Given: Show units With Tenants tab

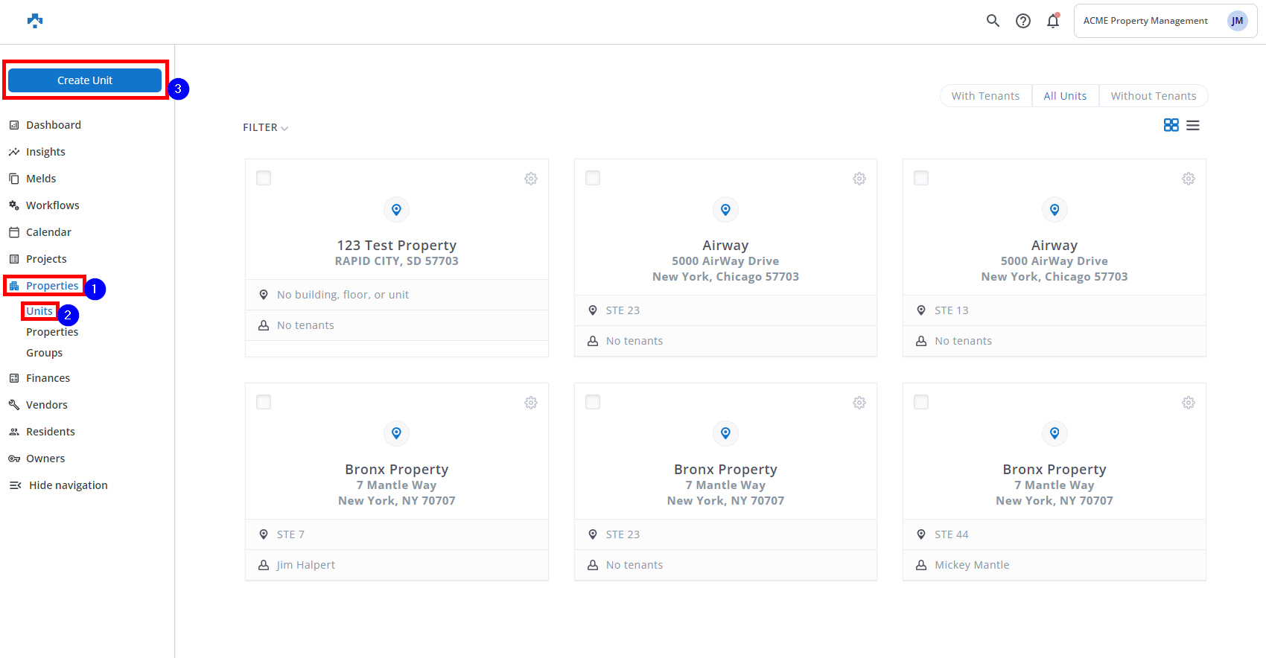Looking at the screenshot, I should (985, 96).
